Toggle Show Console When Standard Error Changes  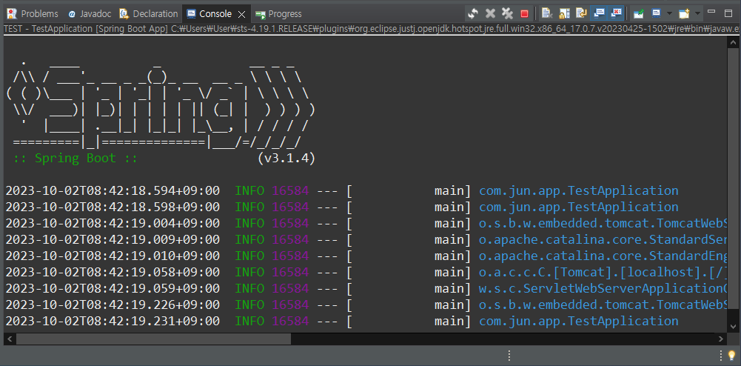[616, 14]
